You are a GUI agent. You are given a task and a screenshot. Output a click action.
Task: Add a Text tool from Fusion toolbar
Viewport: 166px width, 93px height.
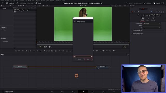click(23, 51)
